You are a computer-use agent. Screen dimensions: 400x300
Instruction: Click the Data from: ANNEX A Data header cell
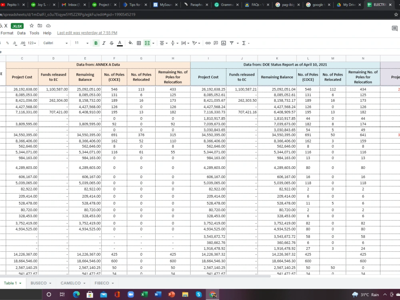(x=98, y=64)
